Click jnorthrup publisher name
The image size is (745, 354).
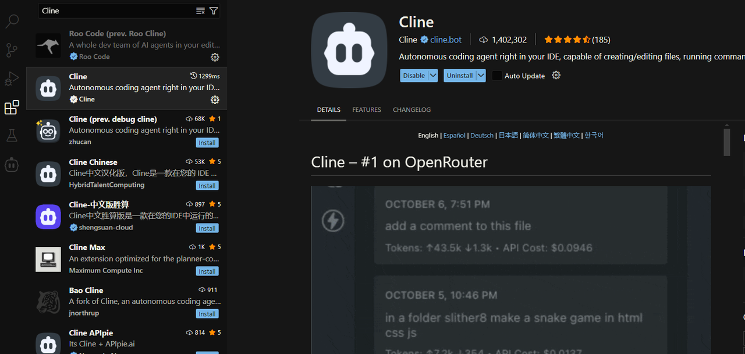[x=84, y=313]
